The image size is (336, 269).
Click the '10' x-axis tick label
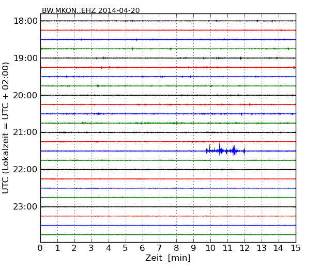(210, 248)
